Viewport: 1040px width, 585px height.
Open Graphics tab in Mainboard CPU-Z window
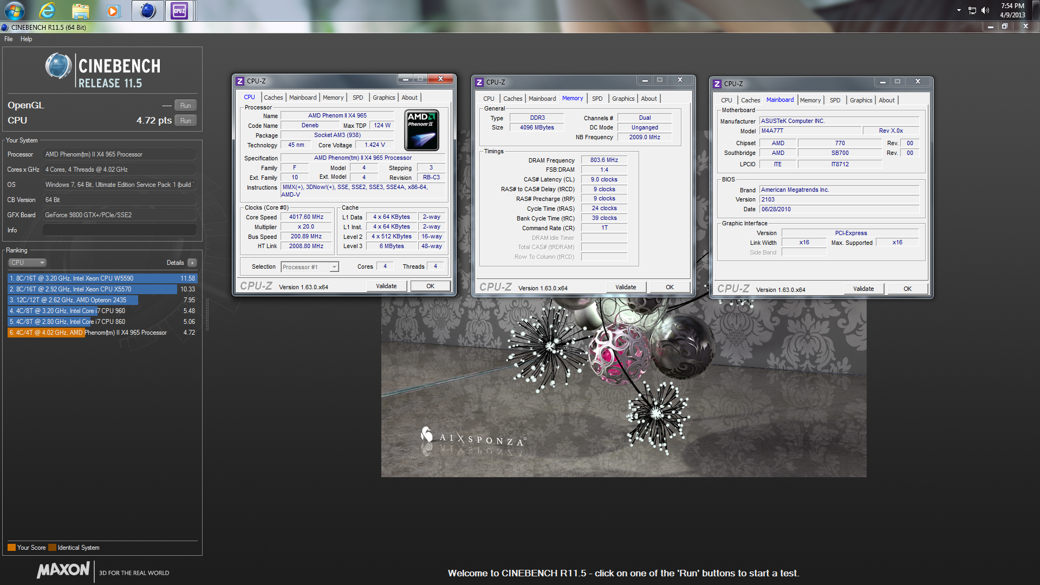point(861,100)
